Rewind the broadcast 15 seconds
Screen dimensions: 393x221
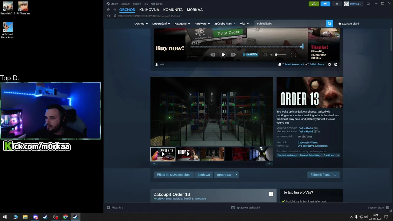click(x=213, y=55)
